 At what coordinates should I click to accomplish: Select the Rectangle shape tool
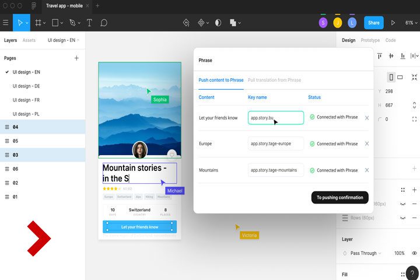pyautogui.click(x=55, y=23)
